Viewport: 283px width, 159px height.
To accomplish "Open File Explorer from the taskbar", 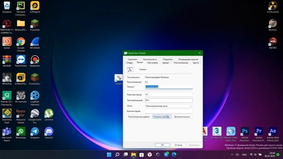I will (x=134, y=155).
